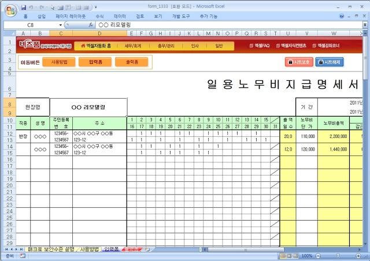Go to 엑셀자동화 홈 in banner
The image size is (370, 261).
pyautogui.click(x=96, y=46)
